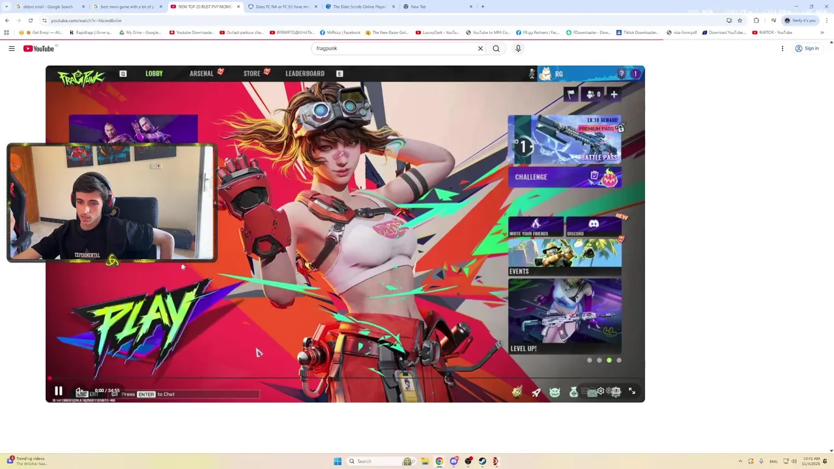Switch to the best mmo game tab
This screenshot has height=469, width=834.
(x=127, y=7)
